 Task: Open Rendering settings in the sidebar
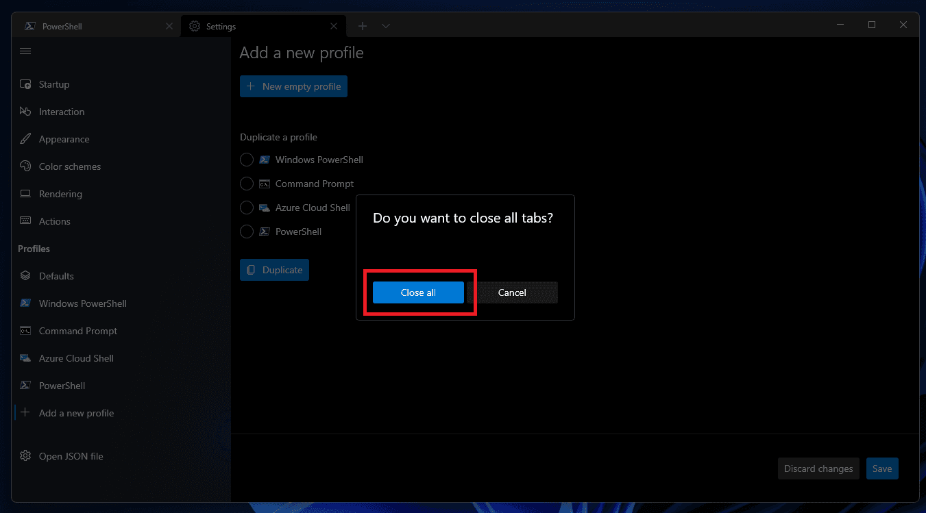121,194
